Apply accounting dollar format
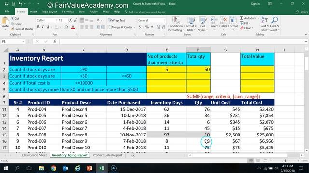This screenshot has width=309, height=173. tap(140, 27)
